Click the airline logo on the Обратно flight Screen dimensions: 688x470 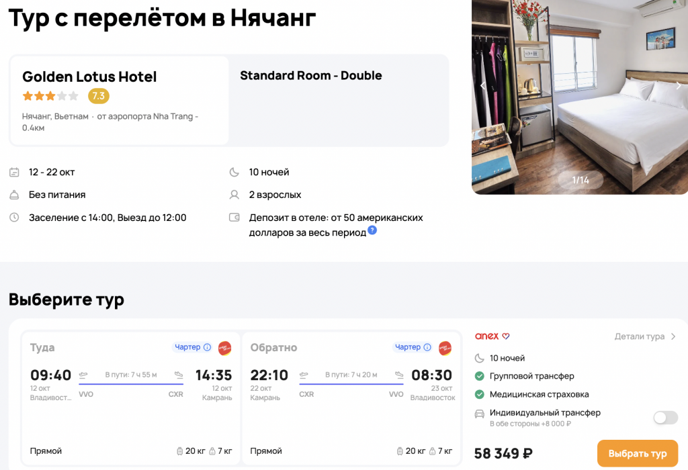click(445, 348)
